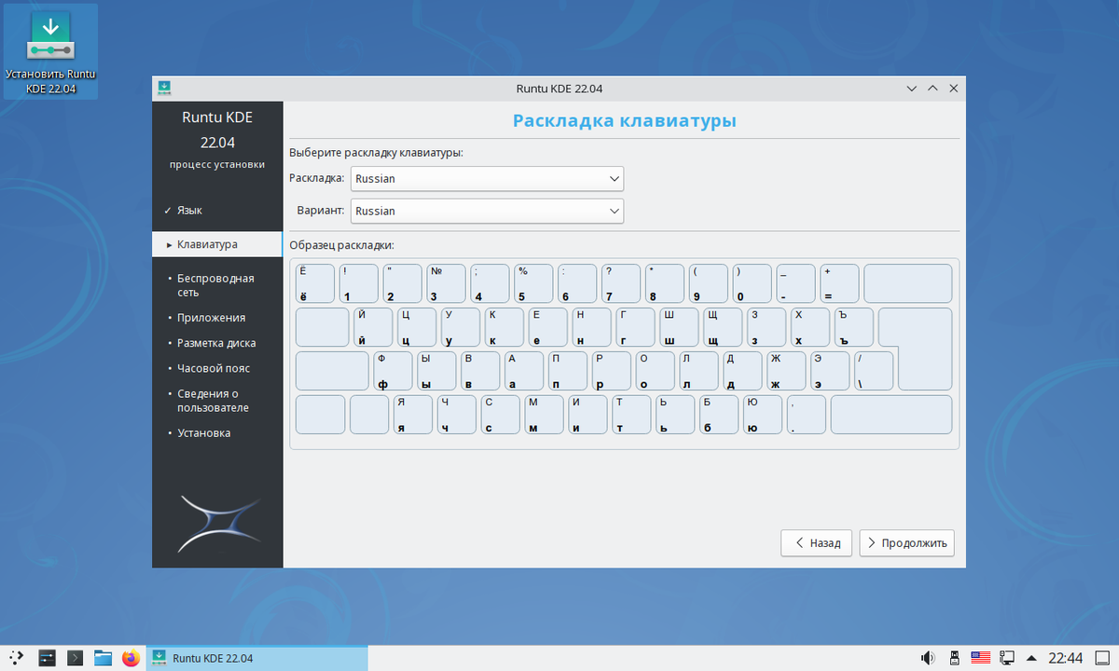Image resolution: width=1119 pixels, height=671 pixels.
Task: Click the Ф key in the layout preview
Action: [x=393, y=371]
